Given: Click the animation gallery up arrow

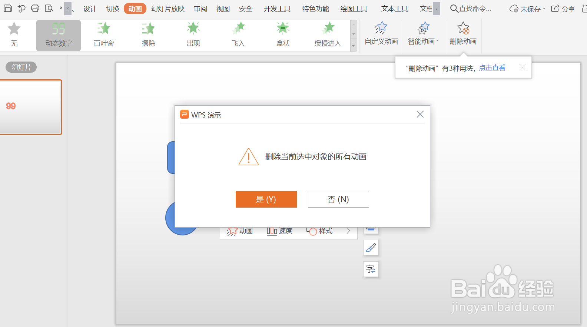Looking at the screenshot, I should point(354,25).
